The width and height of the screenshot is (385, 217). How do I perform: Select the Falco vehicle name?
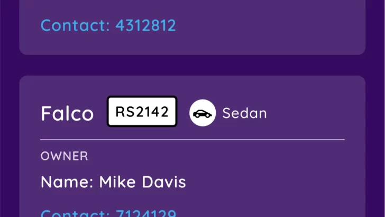[x=67, y=114]
